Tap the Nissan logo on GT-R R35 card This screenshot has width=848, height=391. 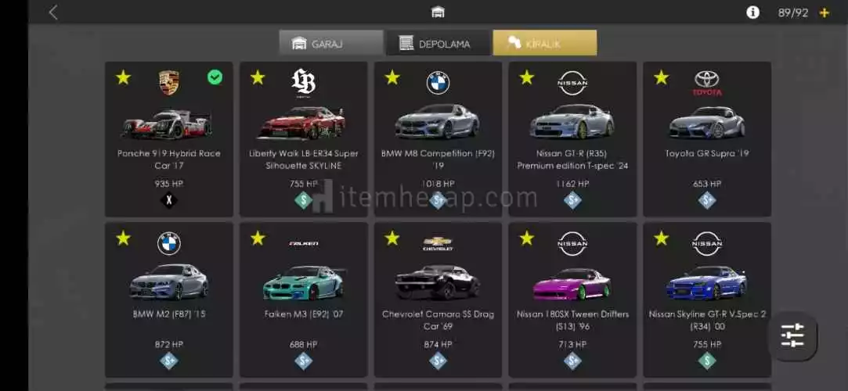572,83
